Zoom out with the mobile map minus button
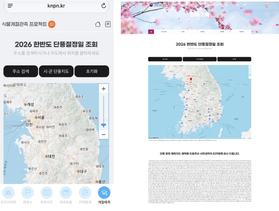 coord(103,134)
